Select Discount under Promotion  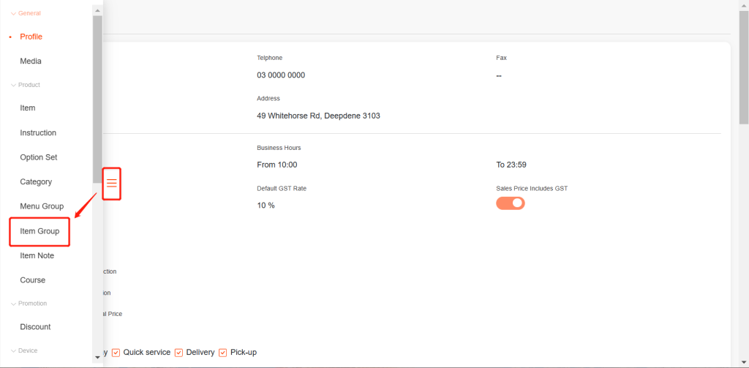[x=35, y=327]
